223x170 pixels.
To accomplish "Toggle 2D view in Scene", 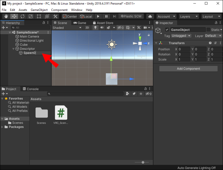I will [x=87, y=28].
